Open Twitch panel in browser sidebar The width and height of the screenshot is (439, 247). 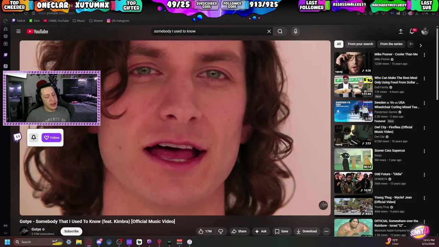click(5, 55)
